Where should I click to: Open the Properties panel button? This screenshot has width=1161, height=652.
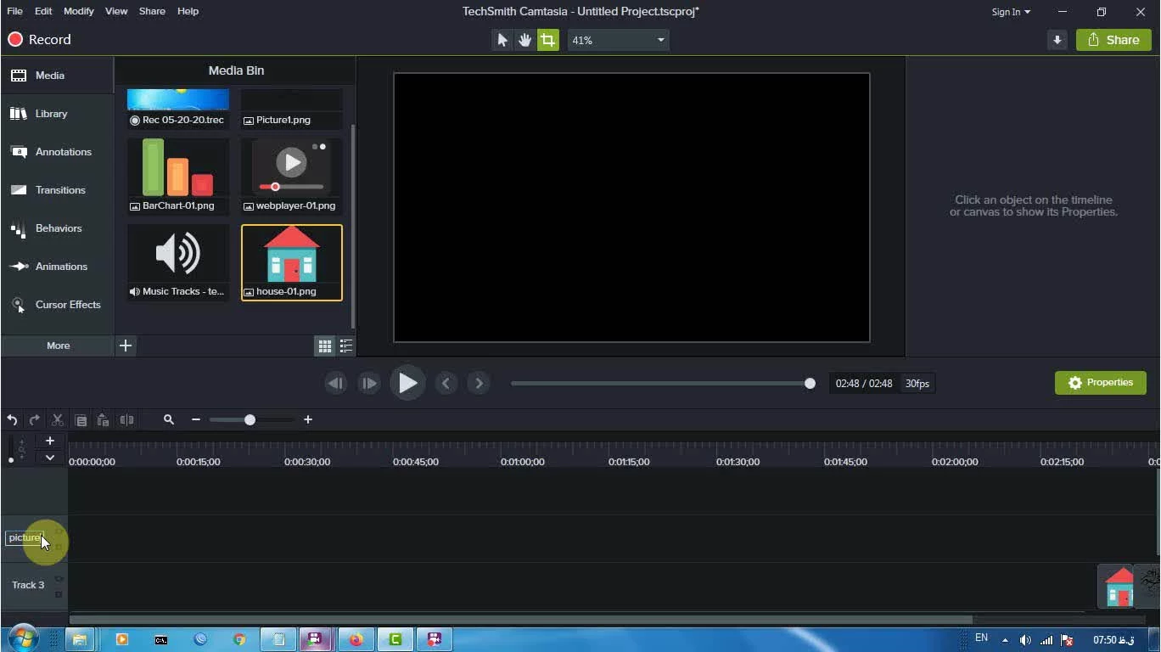pyautogui.click(x=1100, y=383)
